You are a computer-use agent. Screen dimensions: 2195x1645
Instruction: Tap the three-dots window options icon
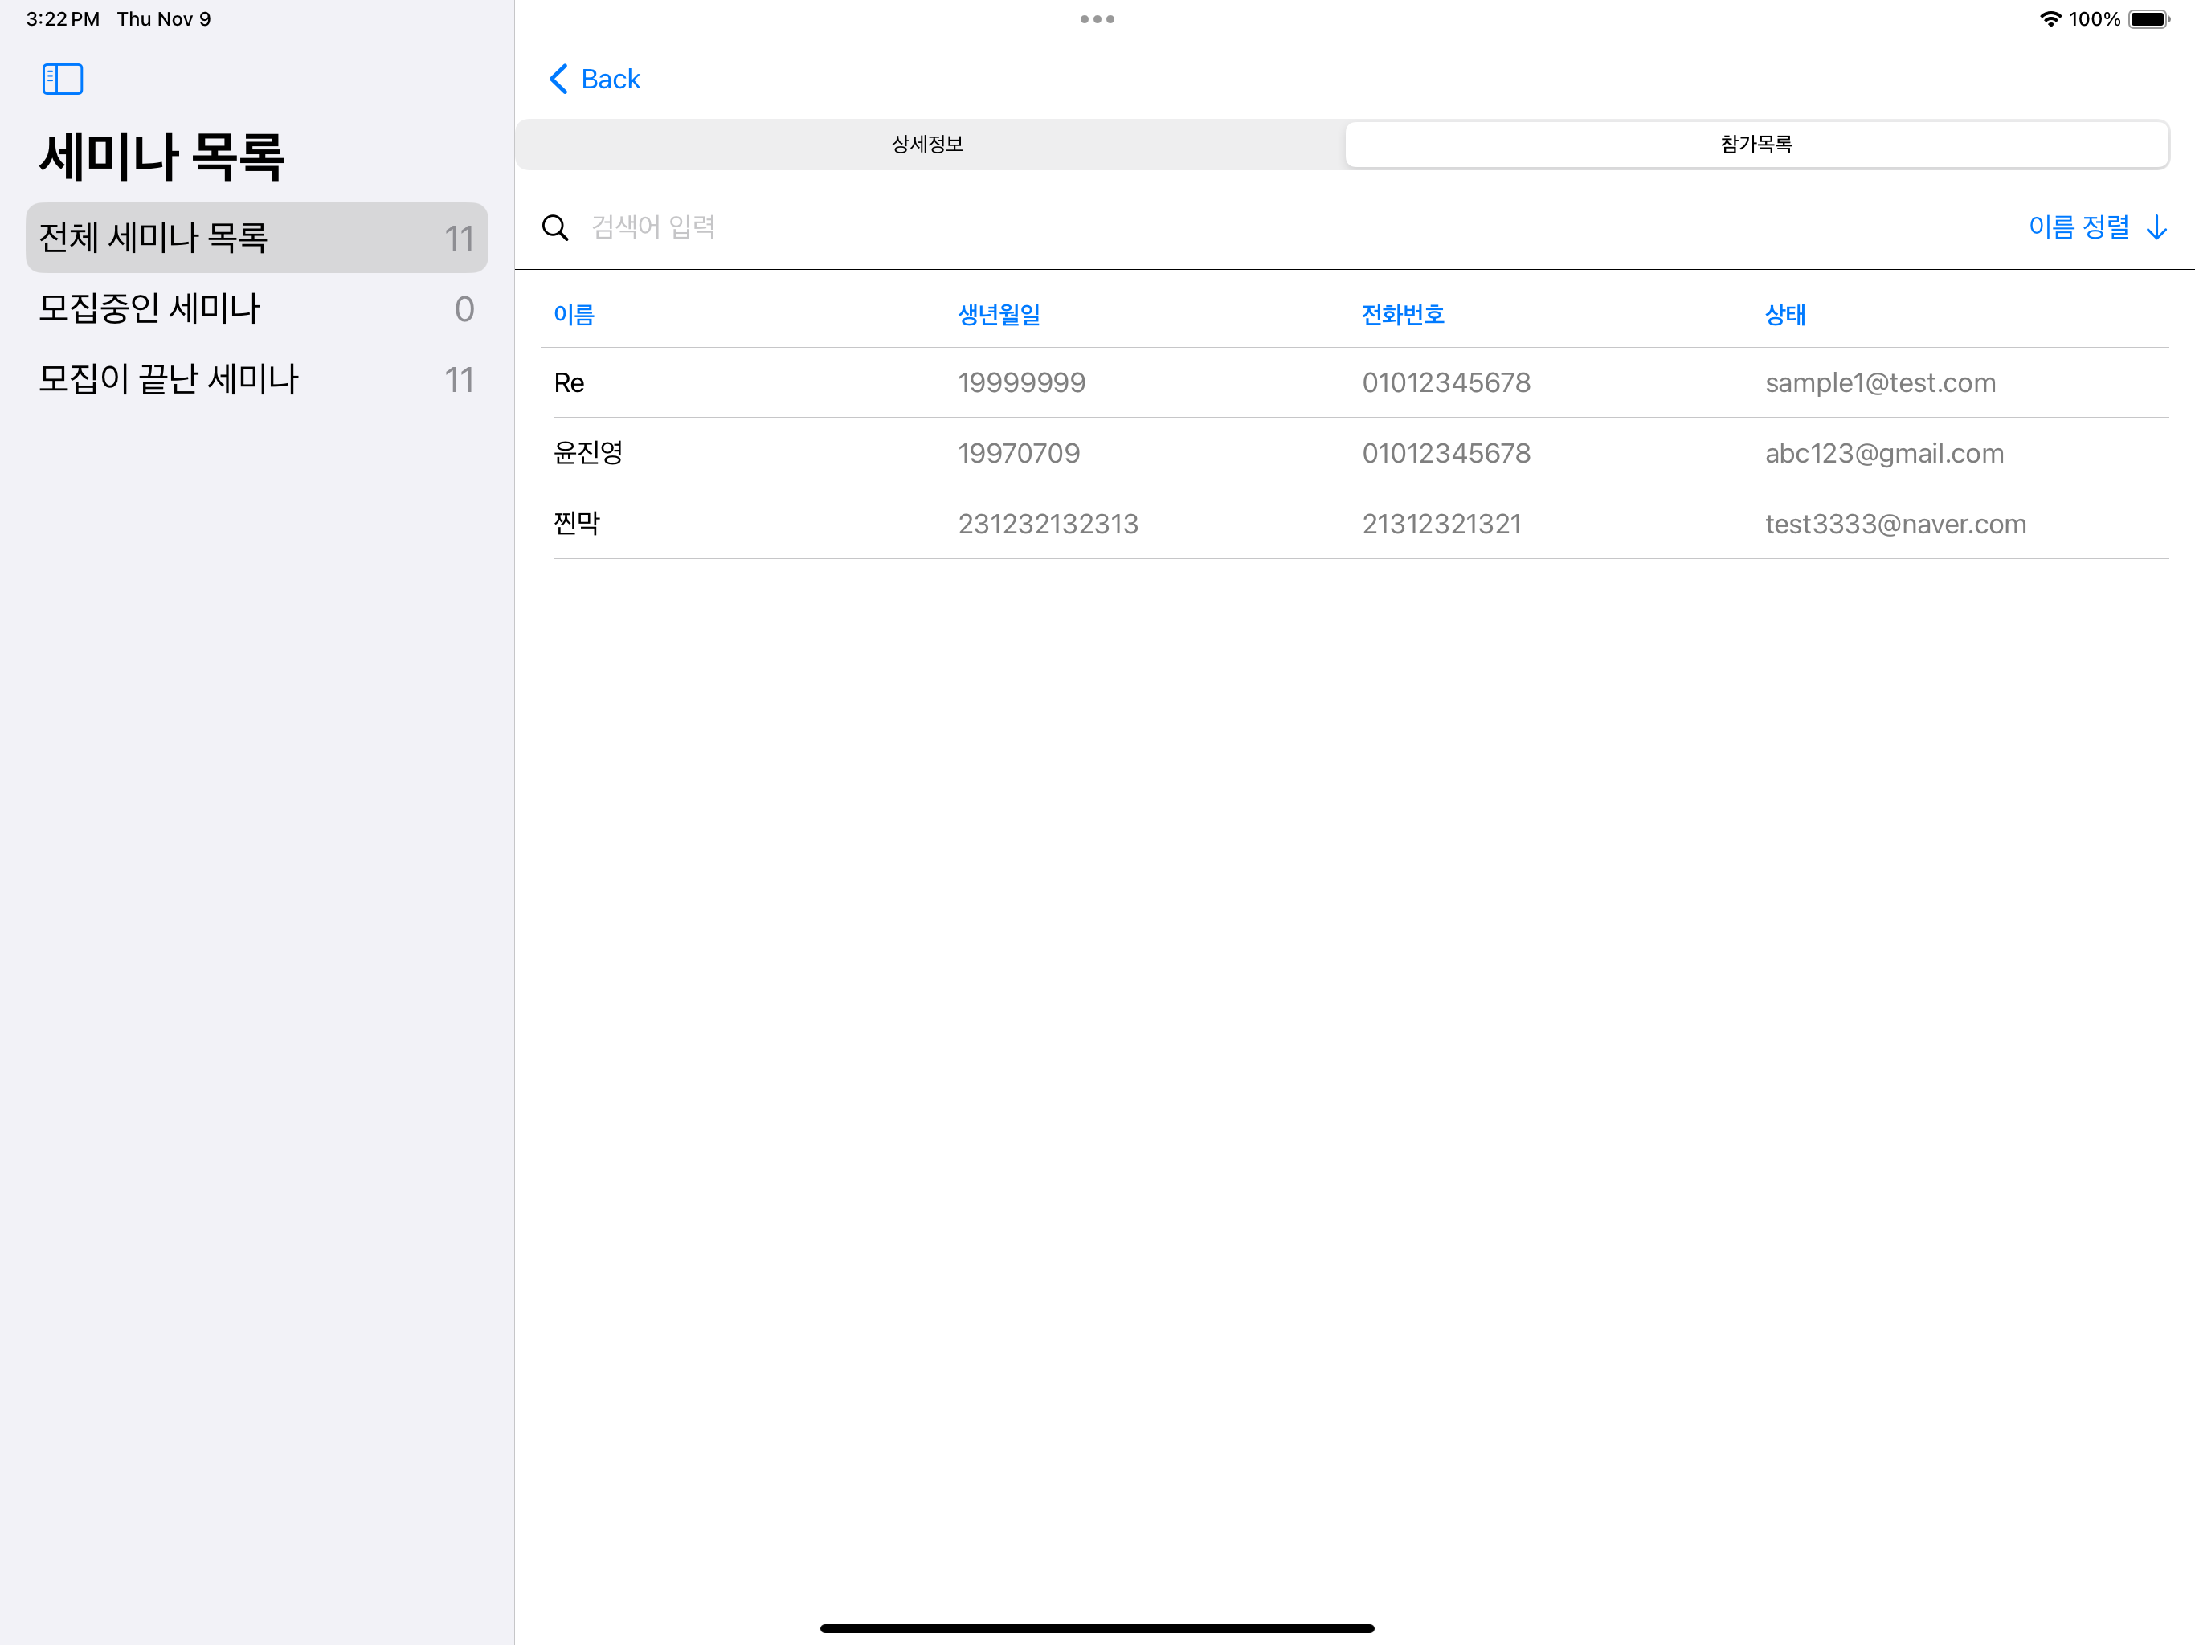(1097, 18)
